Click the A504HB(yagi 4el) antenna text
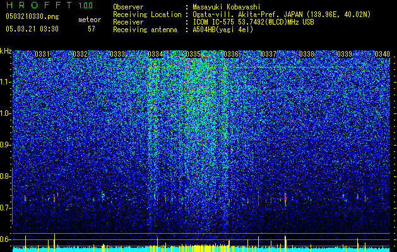The image size is (397, 252). coord(223,30)
